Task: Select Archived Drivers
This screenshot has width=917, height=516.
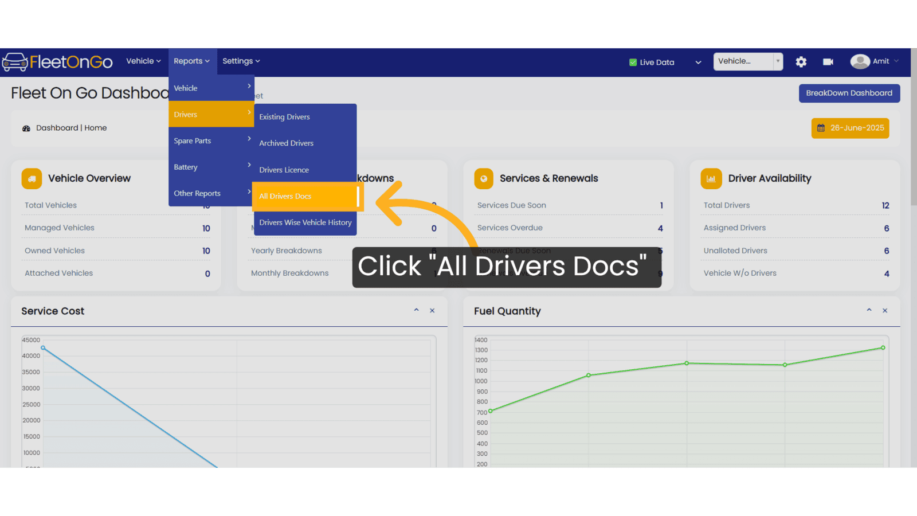Action: click(x=305, y=143)
